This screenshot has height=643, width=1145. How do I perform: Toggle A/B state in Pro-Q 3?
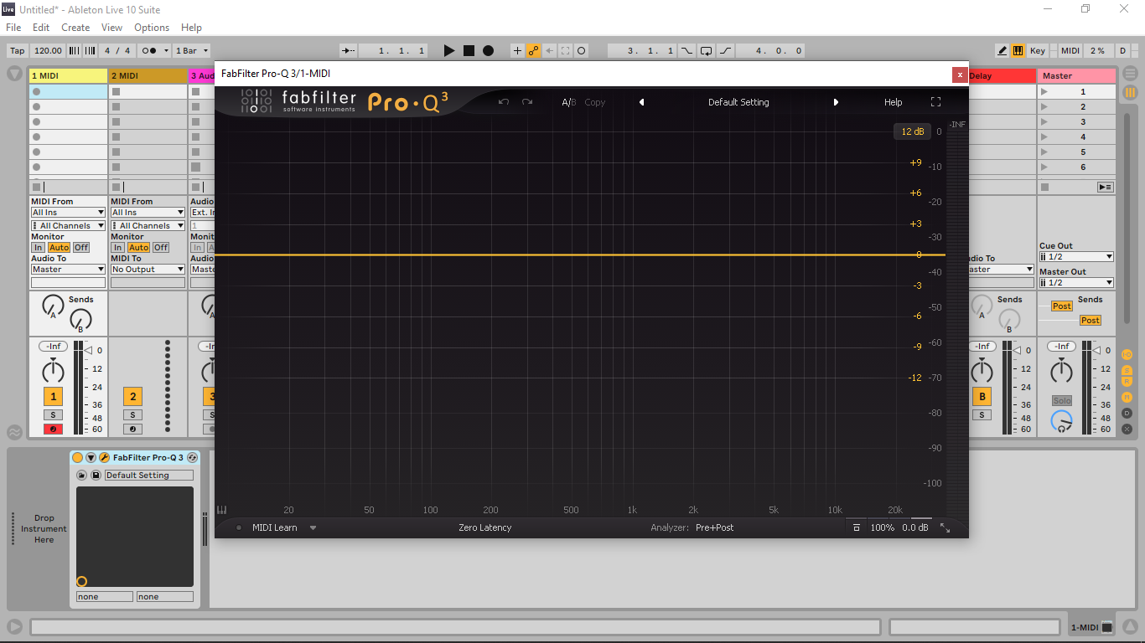pos(569,102)
